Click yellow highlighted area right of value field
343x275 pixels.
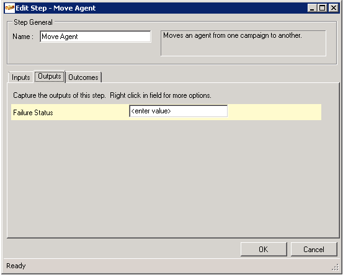(x=274, y=112)
